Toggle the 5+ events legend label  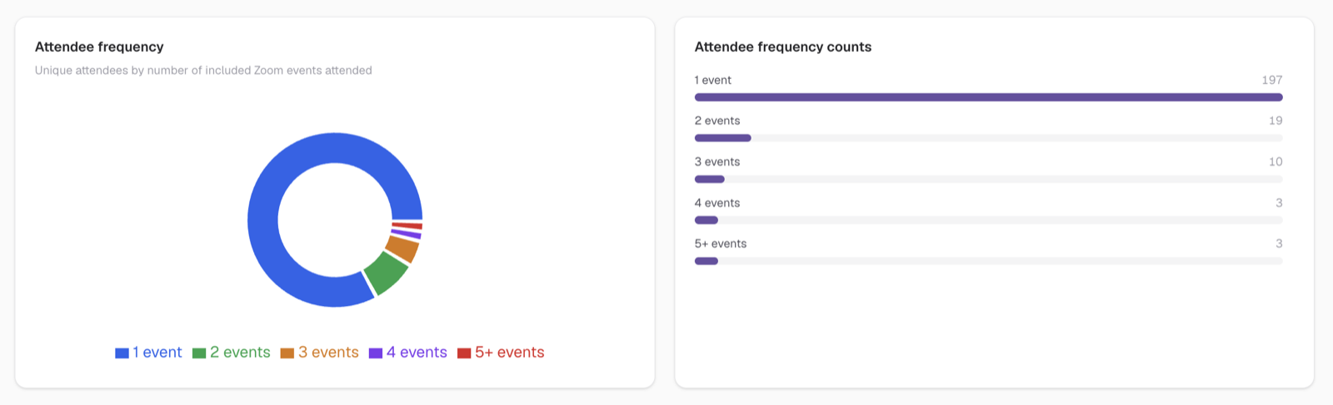point(510,353)
